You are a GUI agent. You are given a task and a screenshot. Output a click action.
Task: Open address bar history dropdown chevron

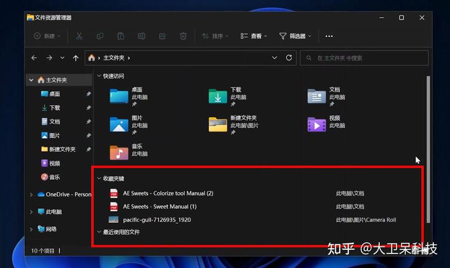click(x=274, y=58)
